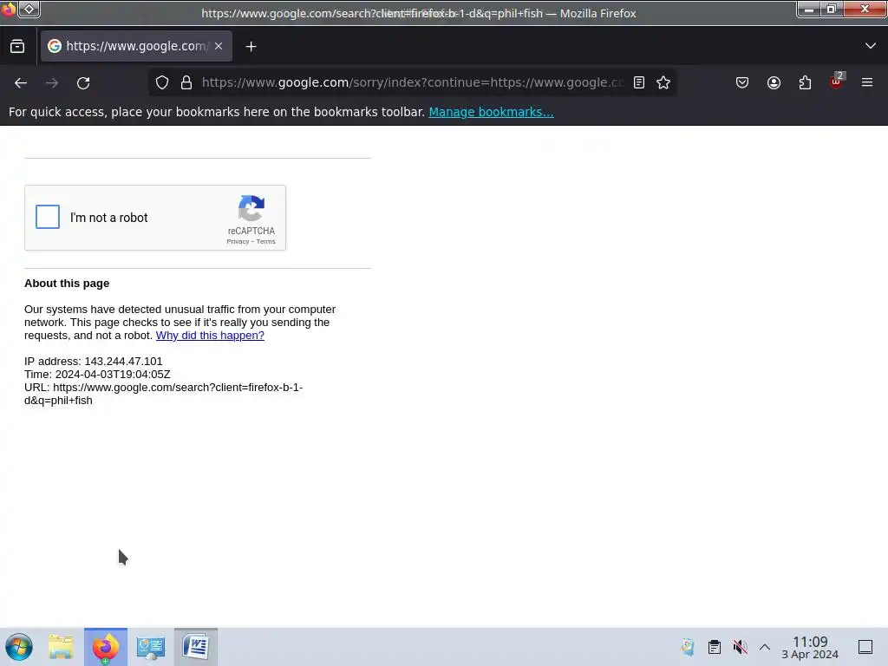Open the file manager taskbar icon
888x666 pixels.
(x=61, y=647)
